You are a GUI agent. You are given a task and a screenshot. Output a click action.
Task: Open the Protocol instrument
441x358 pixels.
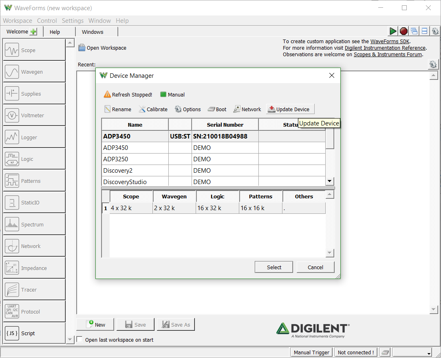(34, 312)
